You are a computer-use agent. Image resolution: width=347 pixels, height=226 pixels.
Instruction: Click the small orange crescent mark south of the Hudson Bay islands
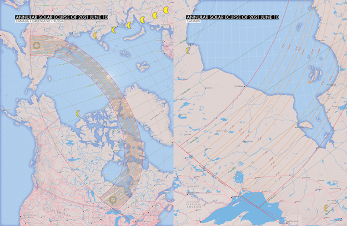(309, 82)
